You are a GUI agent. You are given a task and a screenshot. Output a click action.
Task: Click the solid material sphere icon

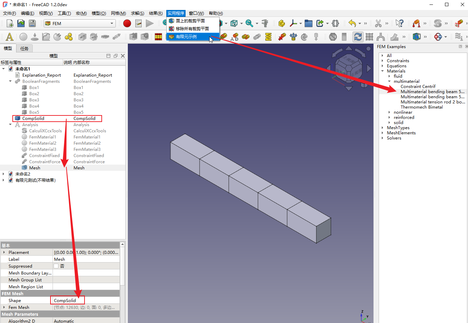(x=23, y=37)
